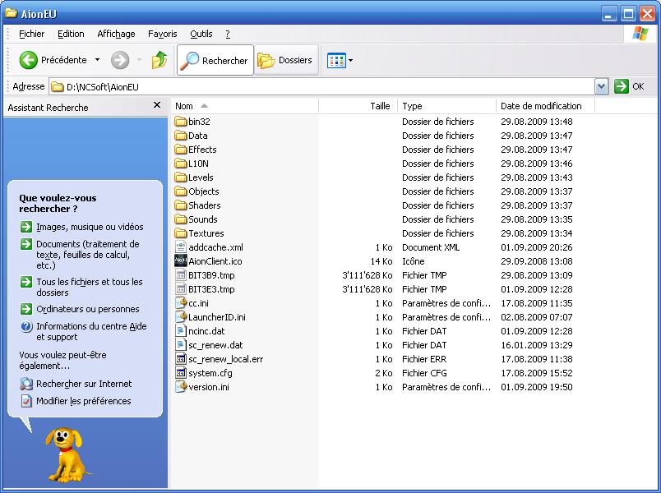
Task: Select the sc_renew_local.err file icon
Action: (181, 359)
